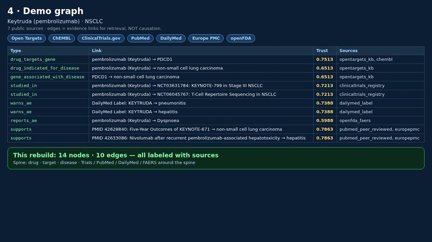The image size is (432, 242).
Task: Select the gene_associated_with_disease type cell
Action: click(47, 77)
